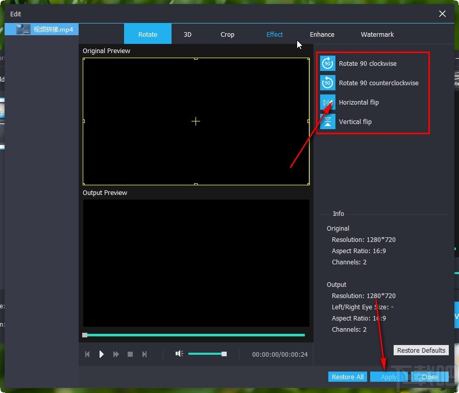The width and height of the screenshot is (459, 393).
Task: Click the Output Resolution: 1280*720 text
Action: (x=364, y=296)
